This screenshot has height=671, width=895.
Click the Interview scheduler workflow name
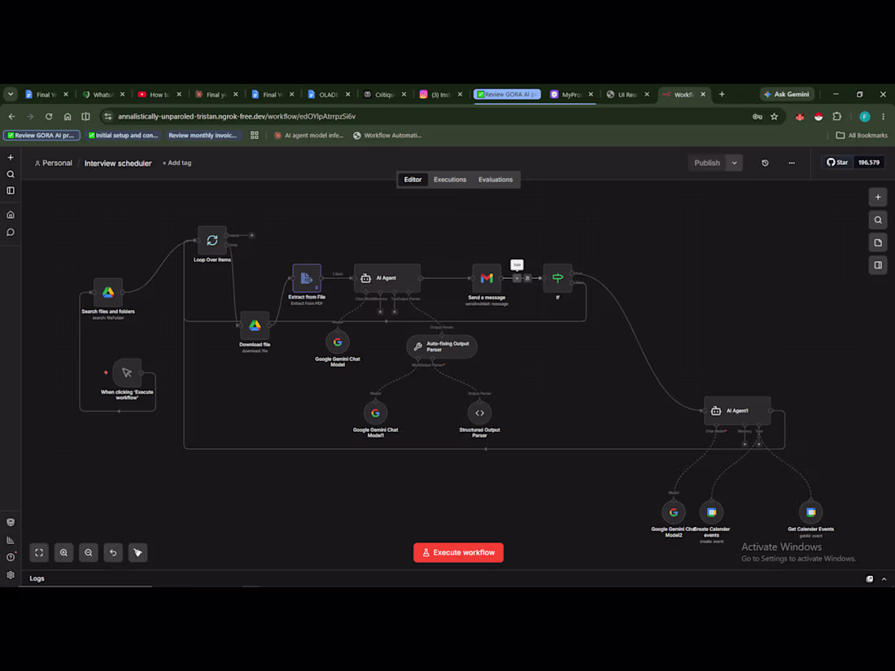click(118, 163)
